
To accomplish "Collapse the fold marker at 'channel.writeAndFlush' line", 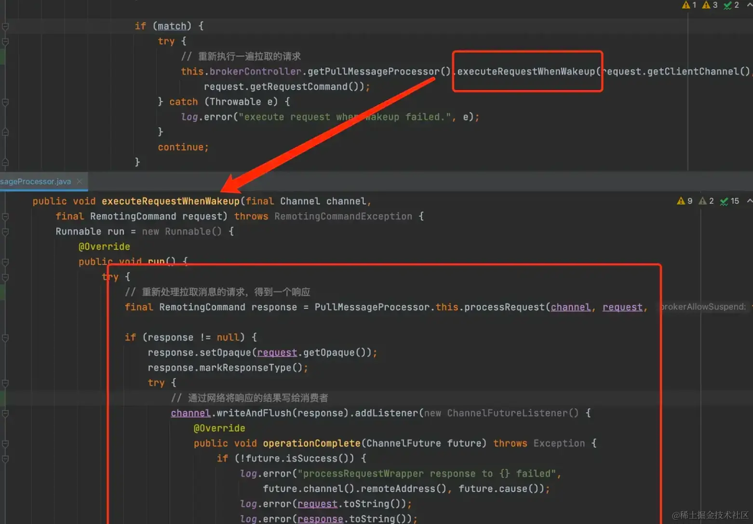I will (5, 414).
